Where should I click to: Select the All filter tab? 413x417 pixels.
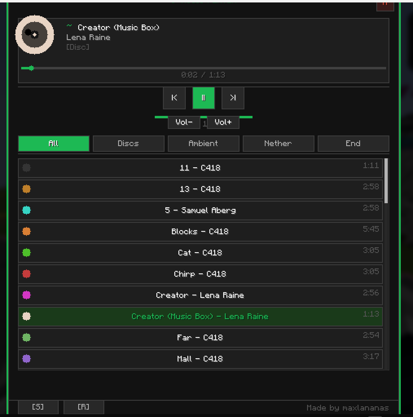click(54, 144)
